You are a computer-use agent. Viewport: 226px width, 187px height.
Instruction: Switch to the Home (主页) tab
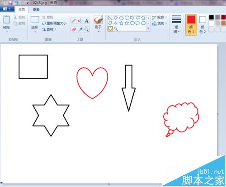coord(22,9)
